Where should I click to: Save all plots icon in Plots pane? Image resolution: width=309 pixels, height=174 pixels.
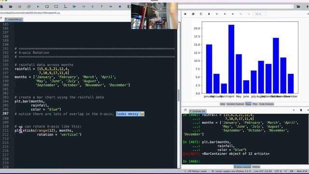[193, 14]
